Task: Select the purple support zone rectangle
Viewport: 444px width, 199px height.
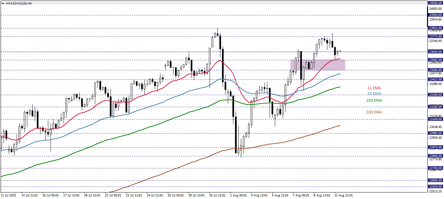Action: click(318, 65)
